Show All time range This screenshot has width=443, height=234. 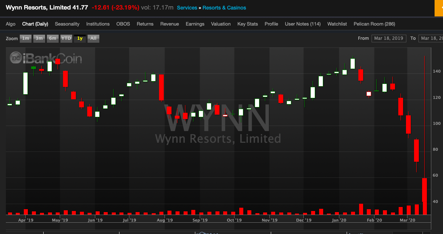coord(93,38)
